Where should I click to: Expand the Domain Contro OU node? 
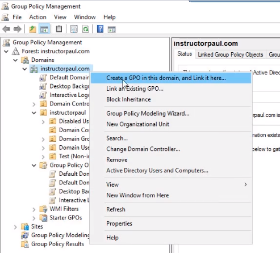coord(34,104)
